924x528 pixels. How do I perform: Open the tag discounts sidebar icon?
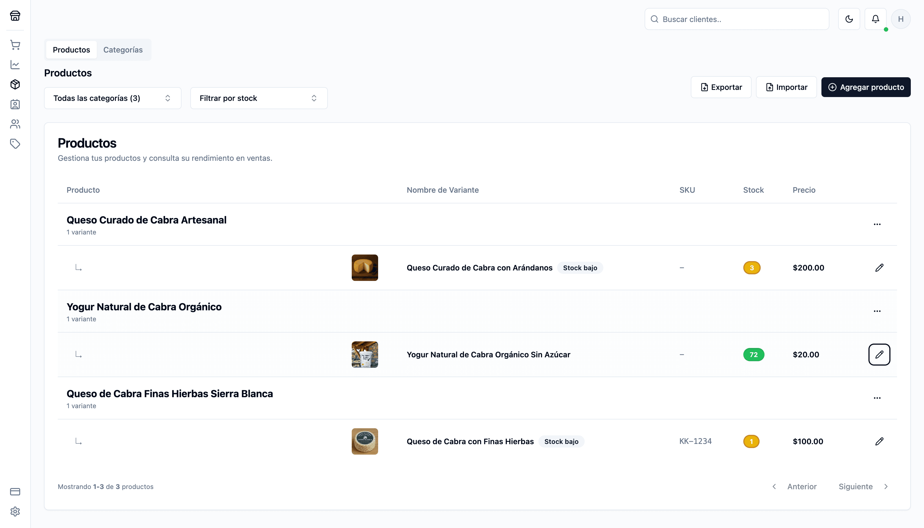coord(15,144)
